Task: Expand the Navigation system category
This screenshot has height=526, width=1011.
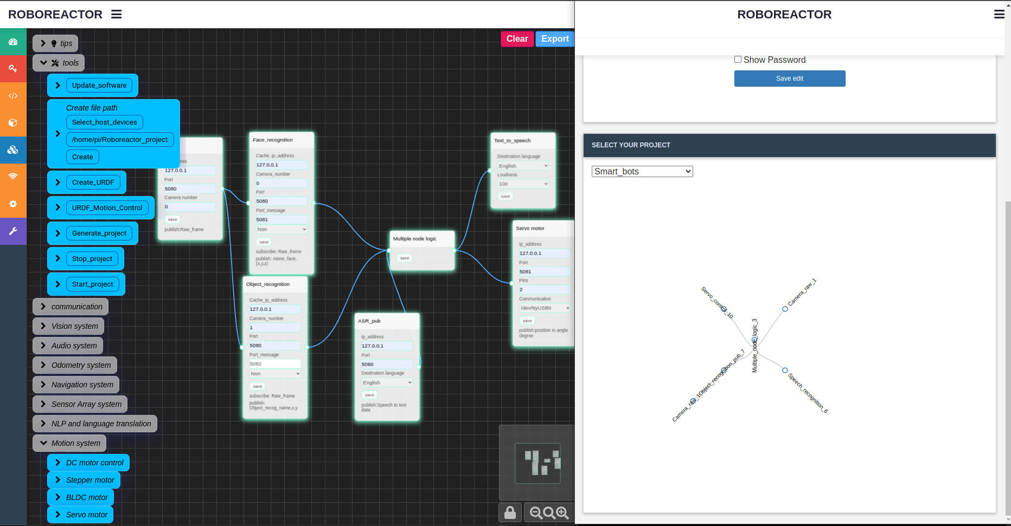Action: pos(76,385)
